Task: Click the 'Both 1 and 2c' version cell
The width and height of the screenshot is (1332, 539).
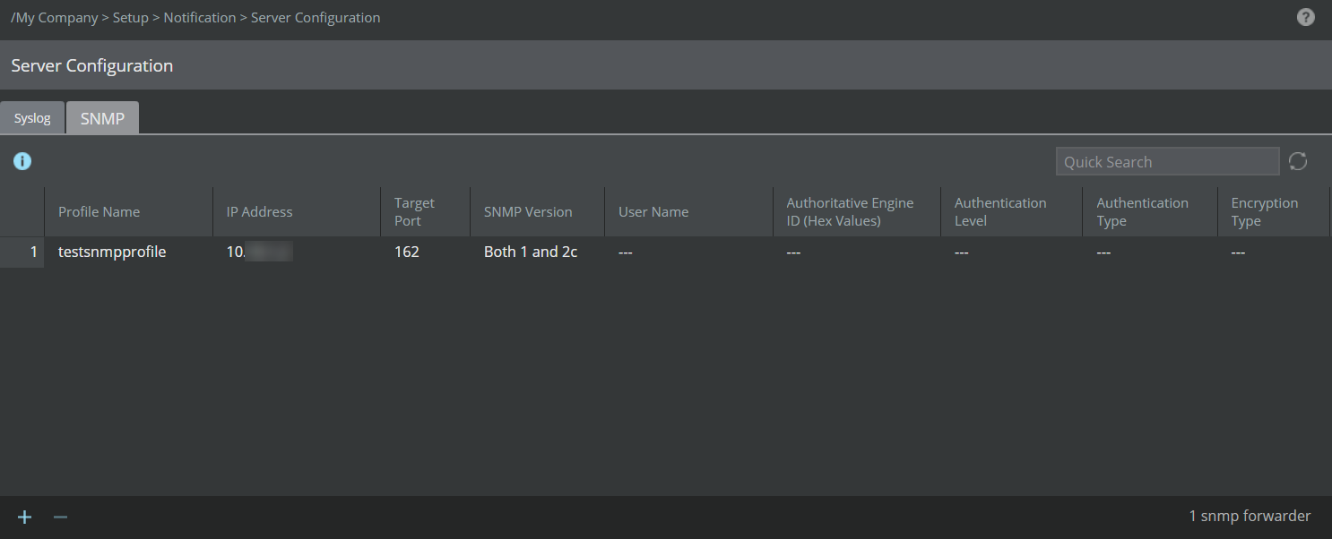Action: [x=537, y=252]
